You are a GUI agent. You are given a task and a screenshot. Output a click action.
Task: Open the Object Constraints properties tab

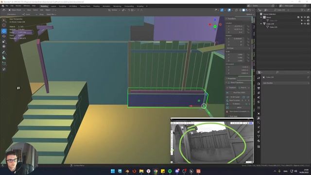259,132
